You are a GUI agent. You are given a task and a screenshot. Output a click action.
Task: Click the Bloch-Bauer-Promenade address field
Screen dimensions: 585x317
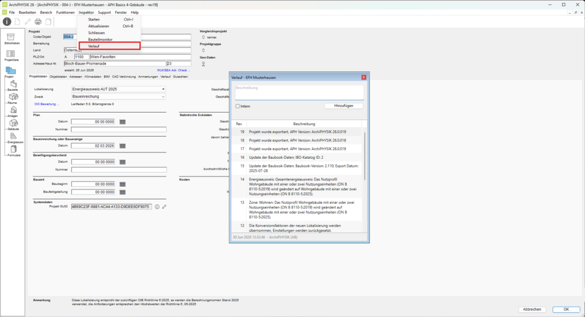(114, 64)
